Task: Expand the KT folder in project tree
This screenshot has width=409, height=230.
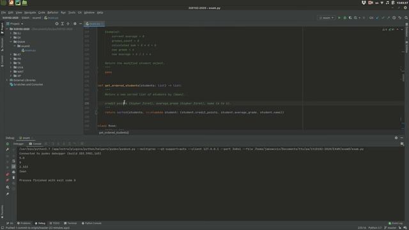Action: click(11, 54)
